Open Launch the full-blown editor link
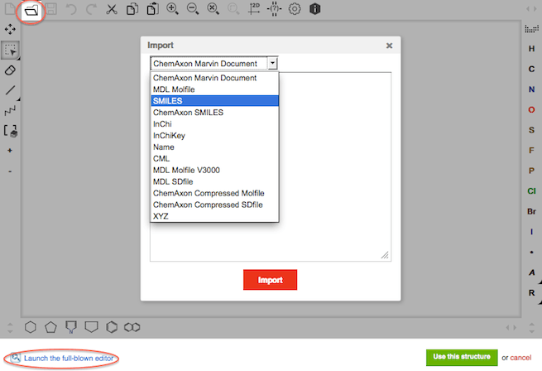Viewport: 542px width, 371px height. pyautogui.click(x=69, y=359)
